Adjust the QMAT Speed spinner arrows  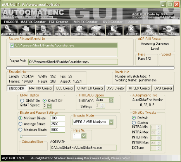point(49,106)
